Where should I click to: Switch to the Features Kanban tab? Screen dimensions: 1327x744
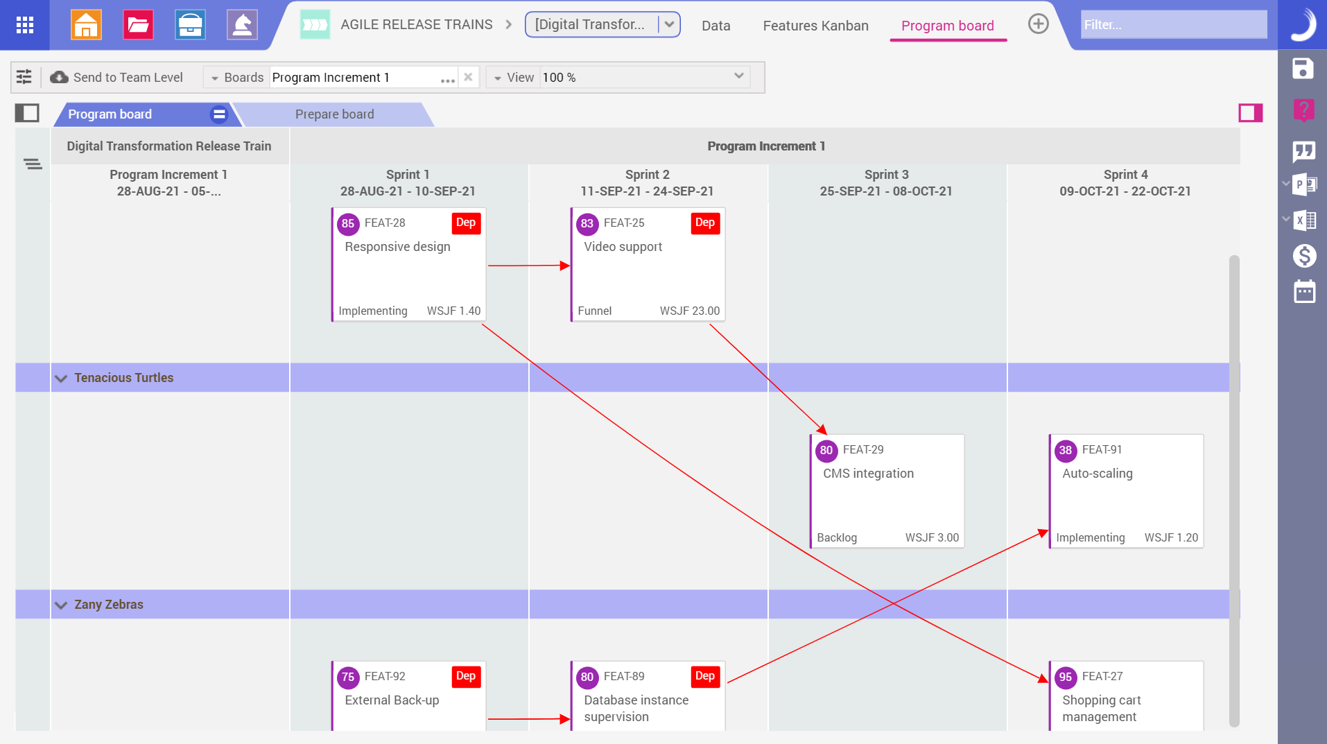[x=815, y=26]
